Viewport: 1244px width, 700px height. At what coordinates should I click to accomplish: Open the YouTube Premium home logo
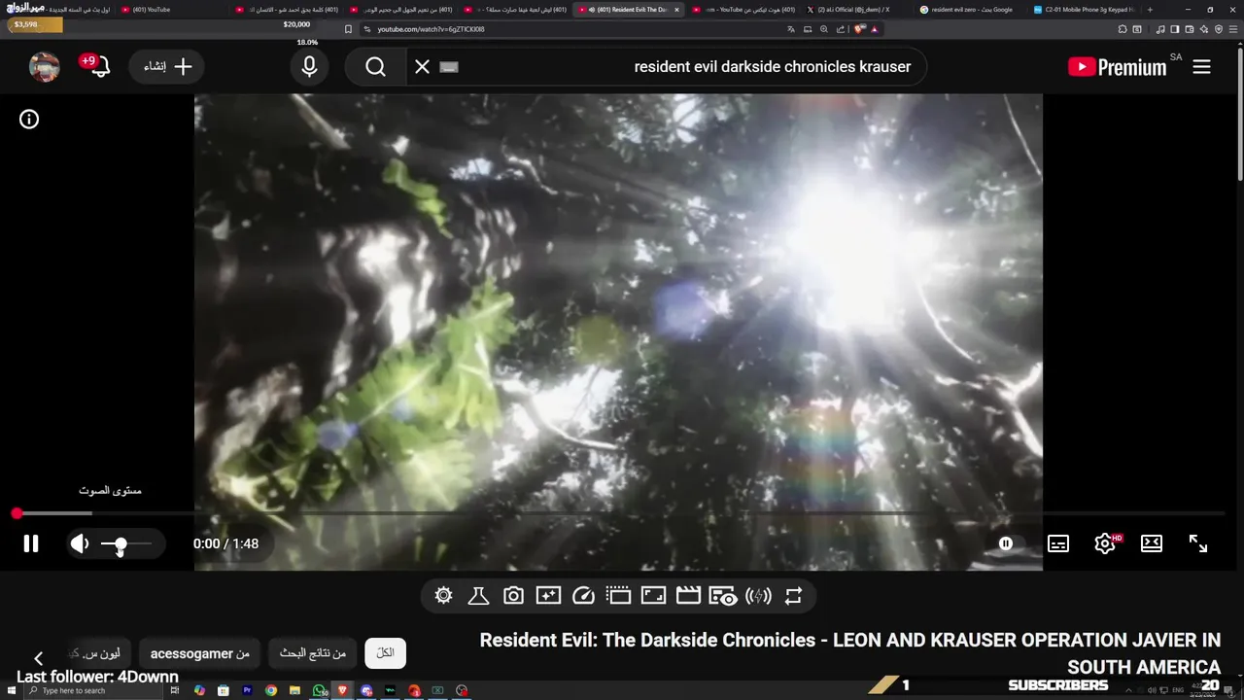[1118, 67]
